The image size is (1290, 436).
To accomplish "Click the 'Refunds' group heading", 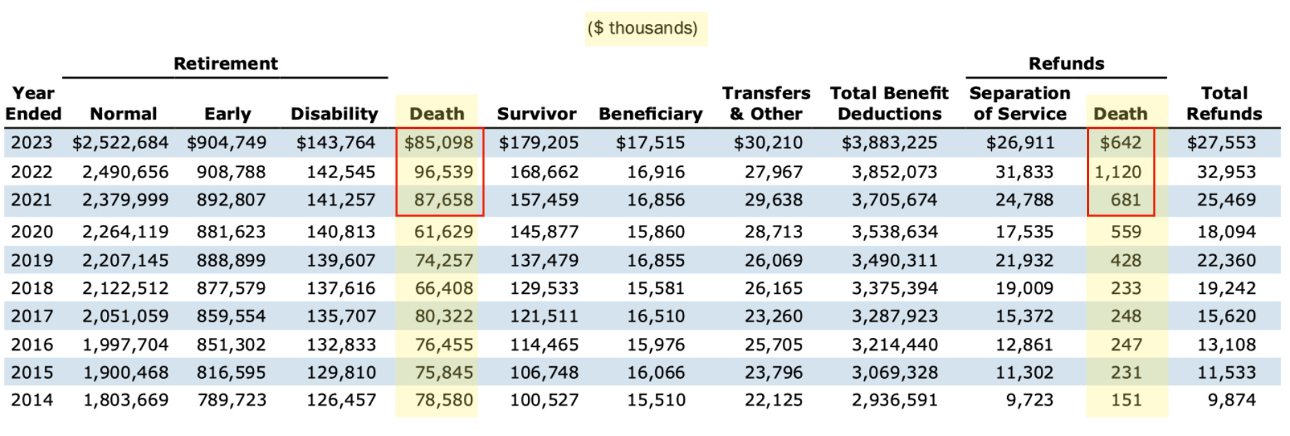I will coord(1066,63).
